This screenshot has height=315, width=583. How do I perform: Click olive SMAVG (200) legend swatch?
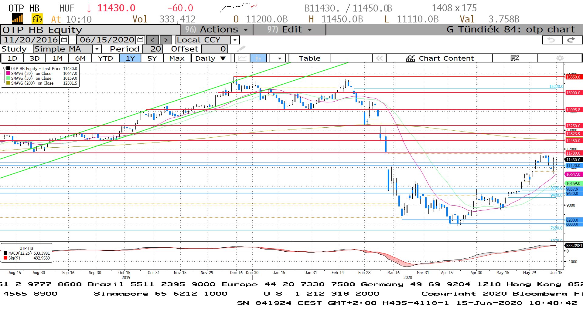tap(8, 83)
